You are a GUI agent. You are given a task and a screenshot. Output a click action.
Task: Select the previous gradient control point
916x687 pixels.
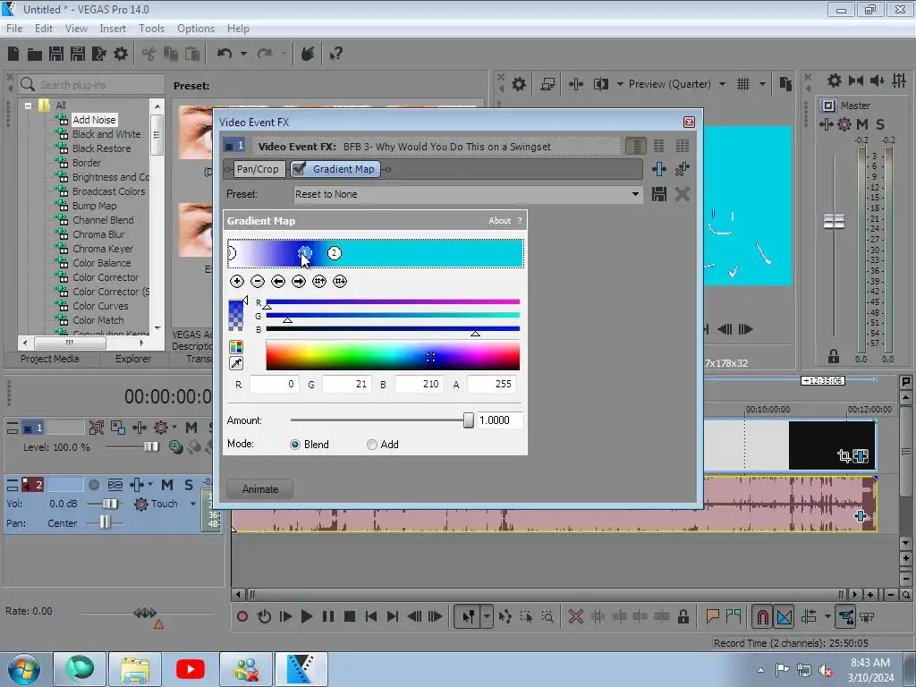[x=278, y=282]
